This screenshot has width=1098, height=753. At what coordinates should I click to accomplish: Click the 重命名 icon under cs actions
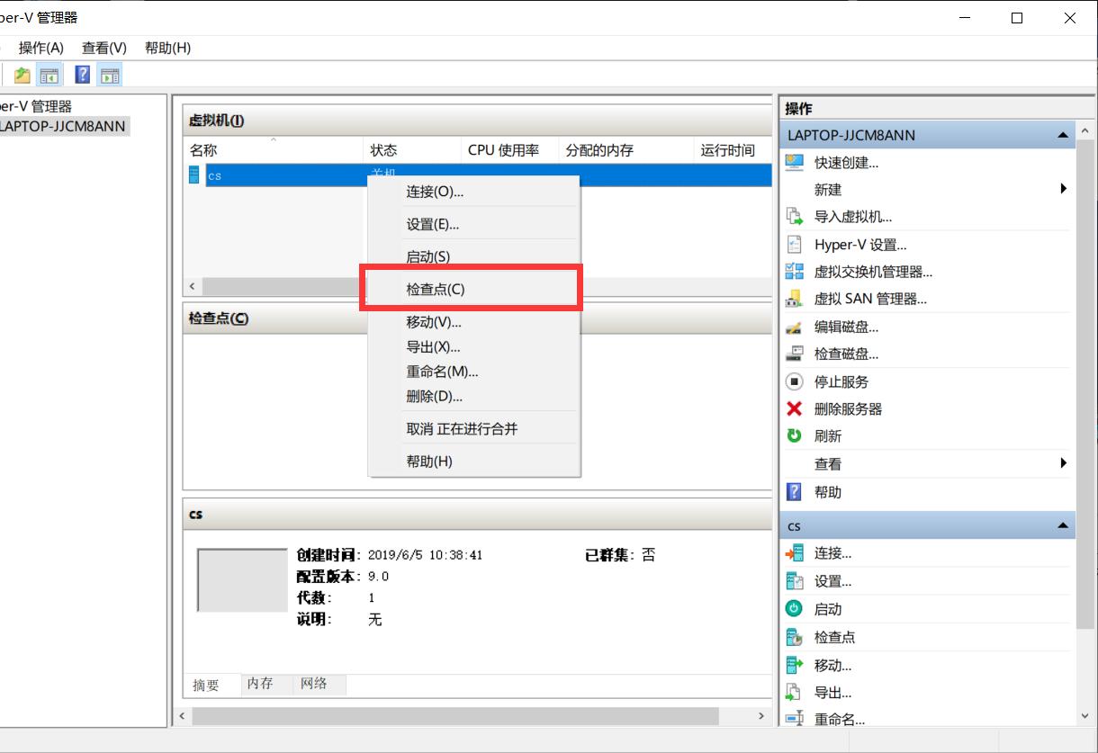(x=794, y=719)
